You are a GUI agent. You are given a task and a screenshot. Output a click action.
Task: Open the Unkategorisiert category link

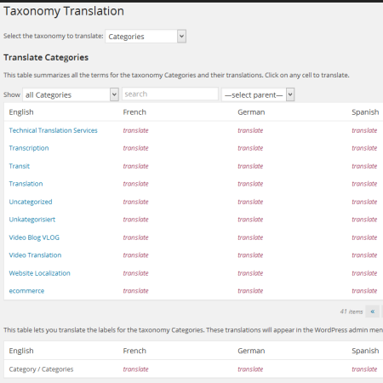[x=32, y=220]
